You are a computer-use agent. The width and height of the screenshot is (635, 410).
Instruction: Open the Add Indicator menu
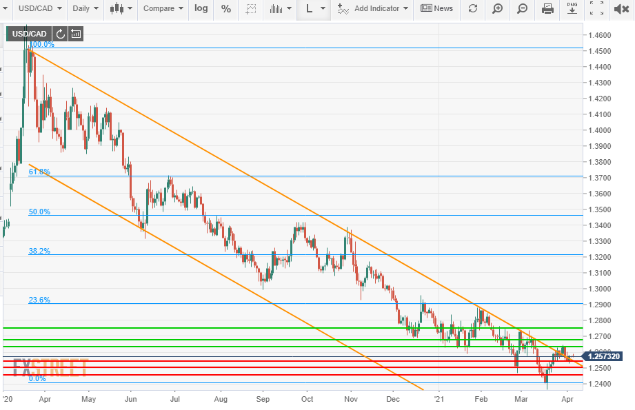pos(373,9)
